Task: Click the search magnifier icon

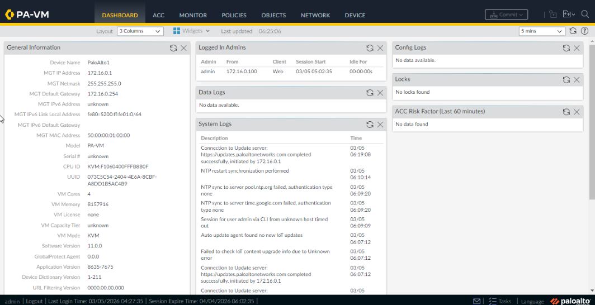Action: [x=585, y=15]
